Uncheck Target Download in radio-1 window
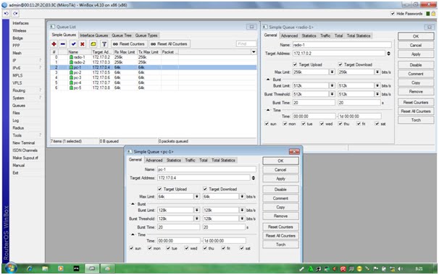The image size is (439, 275). (x=340, y=64)
